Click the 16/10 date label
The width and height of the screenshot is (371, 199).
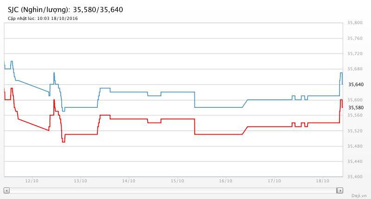pos(225,181)
